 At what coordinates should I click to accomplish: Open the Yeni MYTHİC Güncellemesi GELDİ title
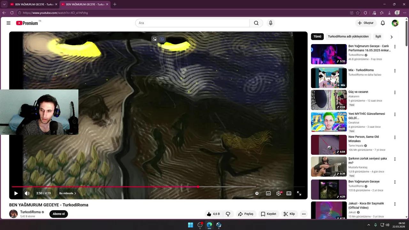(367, 116)
